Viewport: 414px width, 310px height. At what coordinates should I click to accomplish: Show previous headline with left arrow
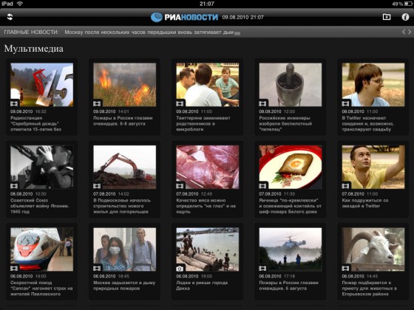404,32
